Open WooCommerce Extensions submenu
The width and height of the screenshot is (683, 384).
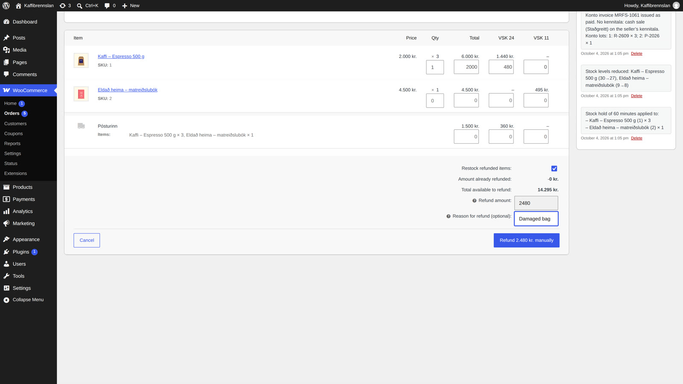[28, 174]
